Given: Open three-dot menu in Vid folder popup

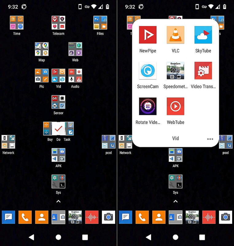Looking at the screenshot, I should pos(210,139).
